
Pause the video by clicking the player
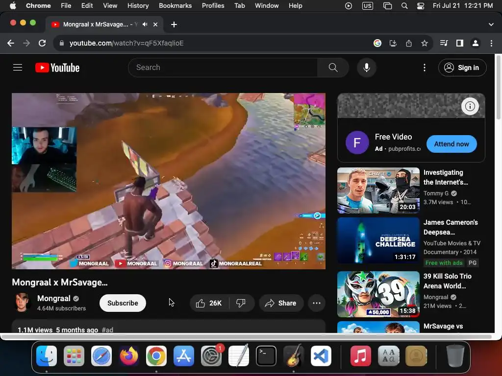(x=169, y=181)
